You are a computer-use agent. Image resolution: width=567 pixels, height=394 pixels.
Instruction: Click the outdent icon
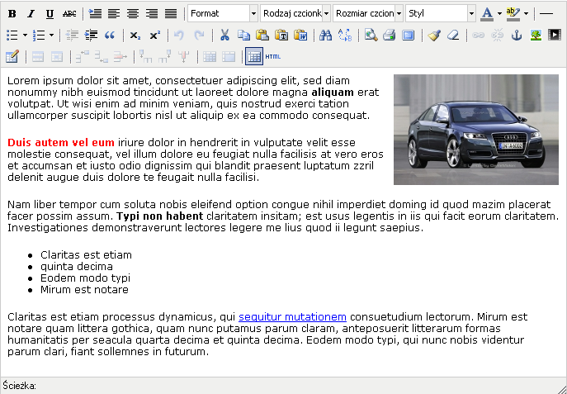[x=73, y=36]
